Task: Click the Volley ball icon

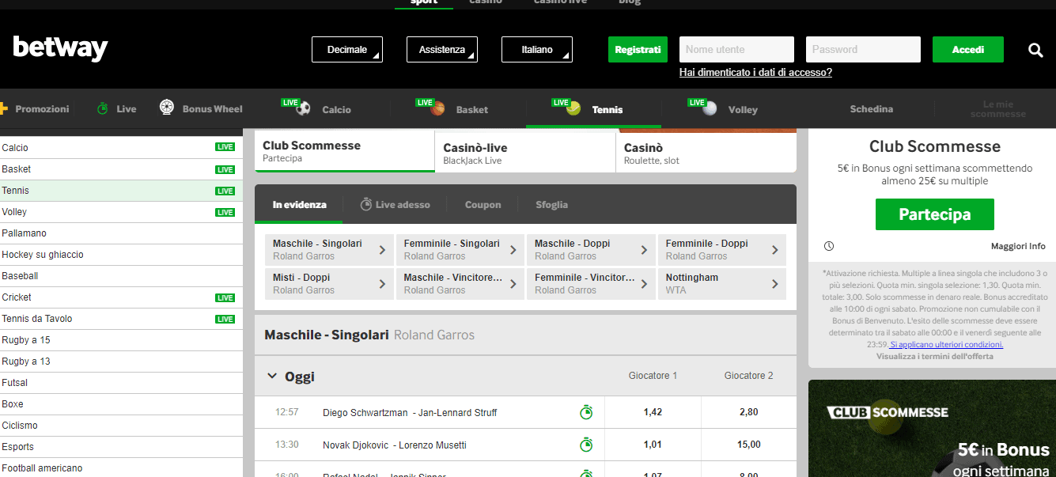Action: [x=710, y=109]
